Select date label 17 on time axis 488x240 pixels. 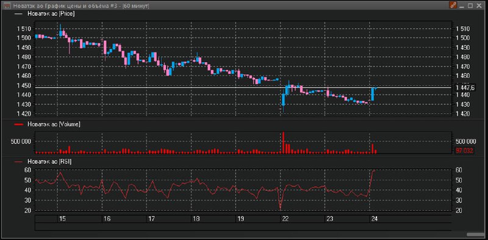point(151,219)
